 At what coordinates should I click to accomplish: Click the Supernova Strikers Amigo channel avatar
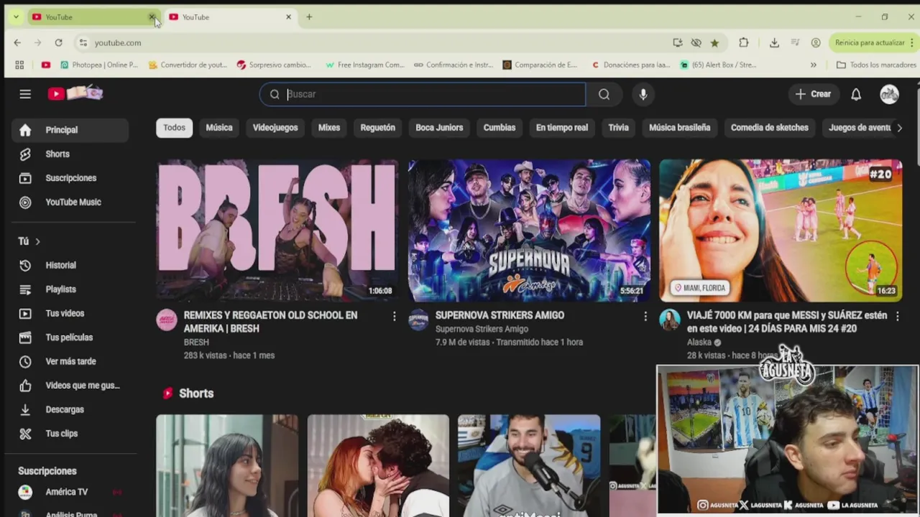418,320
